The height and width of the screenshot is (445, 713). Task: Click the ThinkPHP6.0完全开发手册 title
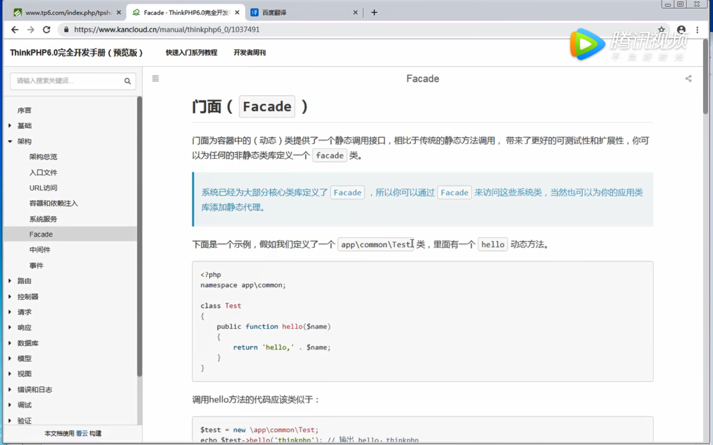tap(76, 53)
